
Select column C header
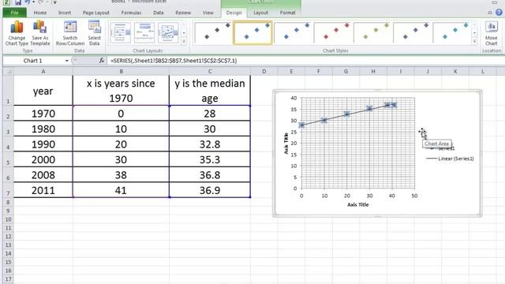click(x=210, y=72)
